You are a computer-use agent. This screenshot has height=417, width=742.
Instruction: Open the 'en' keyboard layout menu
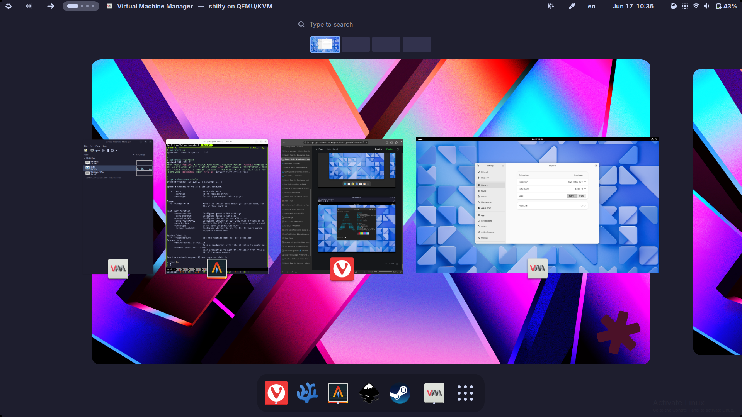[592, 6]
